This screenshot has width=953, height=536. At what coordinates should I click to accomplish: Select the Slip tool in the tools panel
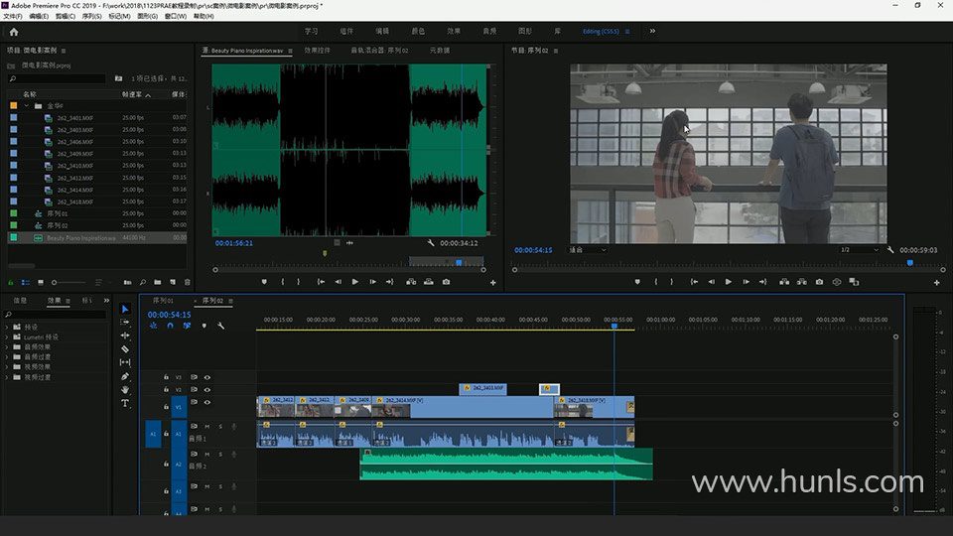click(125, 362)
